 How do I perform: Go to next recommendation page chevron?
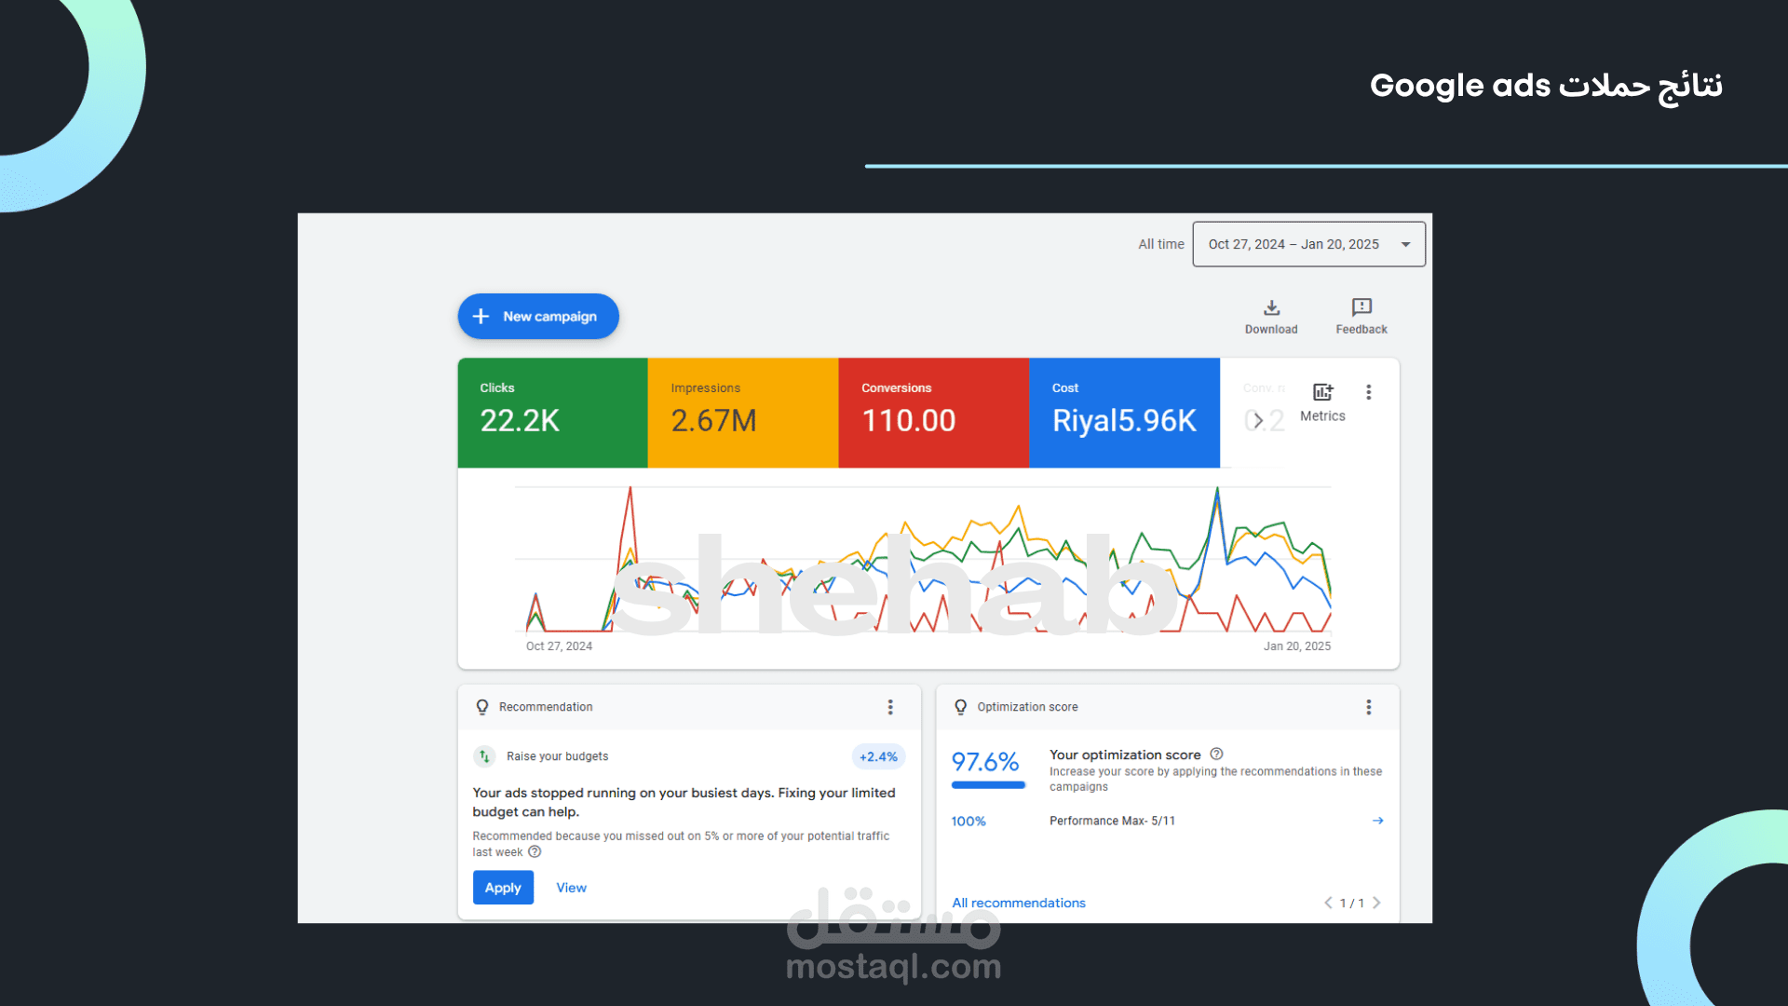click(1376, 903)
